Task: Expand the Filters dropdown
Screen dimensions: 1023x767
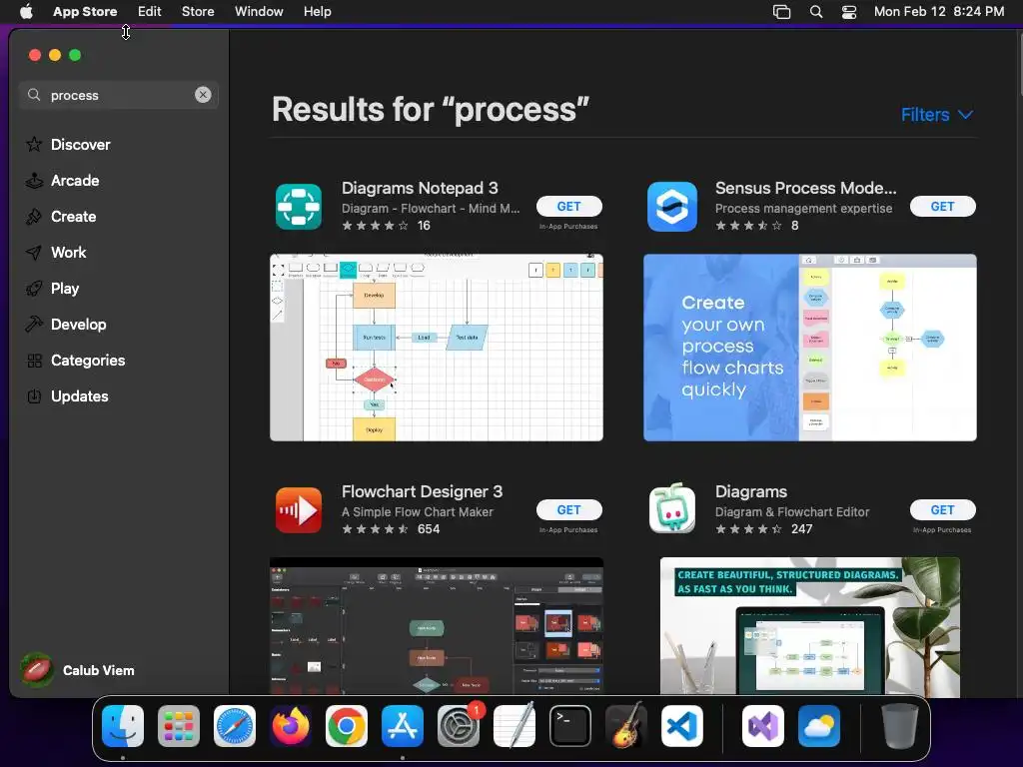Action: (937, 115)
